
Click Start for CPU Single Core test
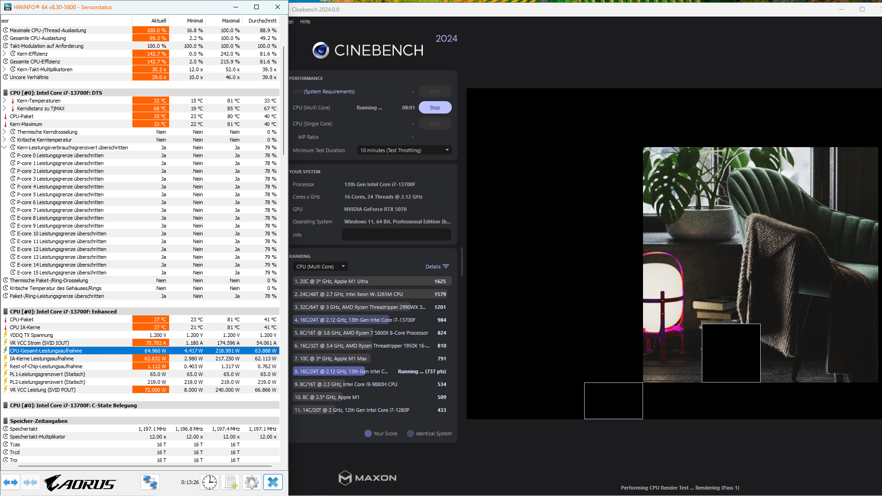point(435,124)
